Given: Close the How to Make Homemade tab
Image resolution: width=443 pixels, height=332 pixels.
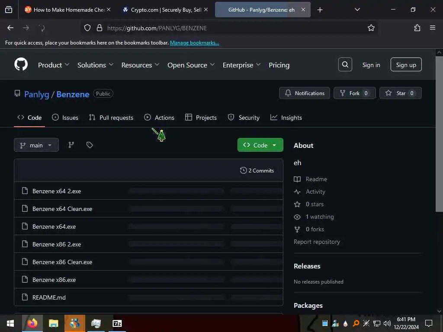Looking at the screenshot, I should [109, 10].
